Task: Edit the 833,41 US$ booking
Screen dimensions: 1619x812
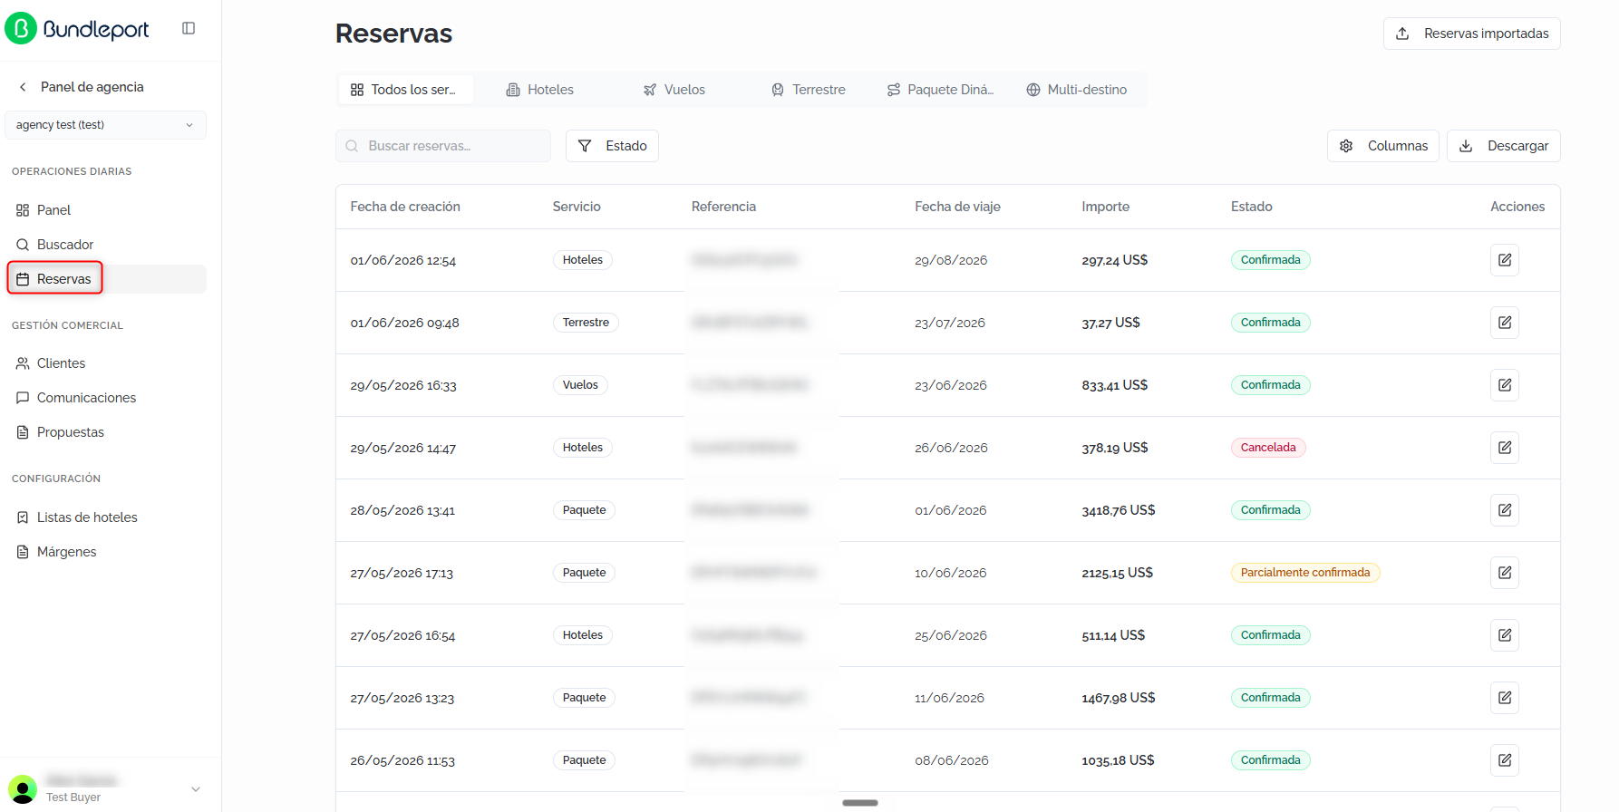Action: 1505,385
